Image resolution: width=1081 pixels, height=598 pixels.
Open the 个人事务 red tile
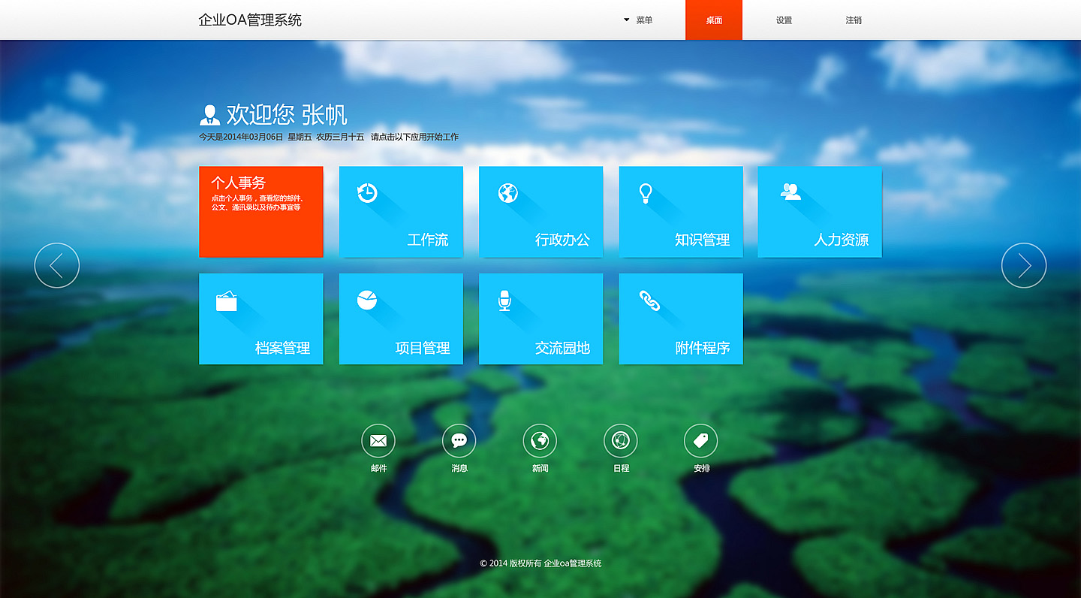click(x=261, y=212)
